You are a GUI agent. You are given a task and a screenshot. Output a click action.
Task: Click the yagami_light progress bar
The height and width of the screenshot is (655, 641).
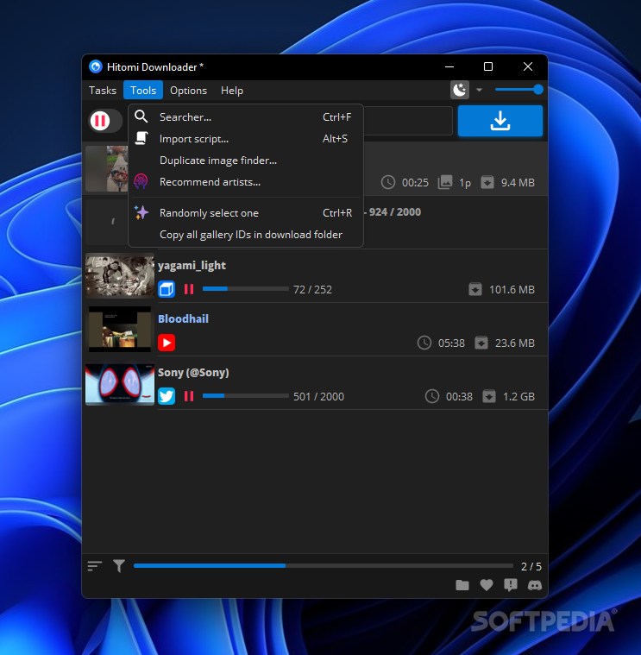click(x=246, y=288)
